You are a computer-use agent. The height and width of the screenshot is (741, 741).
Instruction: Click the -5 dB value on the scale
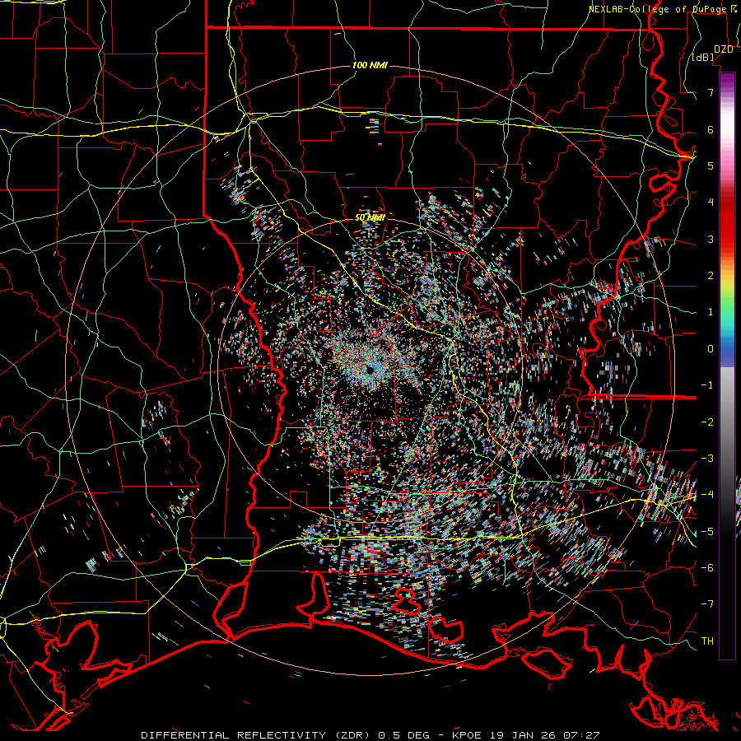point(707,531)
